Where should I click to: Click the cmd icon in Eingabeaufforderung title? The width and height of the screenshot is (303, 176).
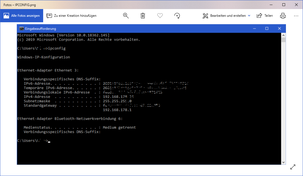[x=21, y=29]
